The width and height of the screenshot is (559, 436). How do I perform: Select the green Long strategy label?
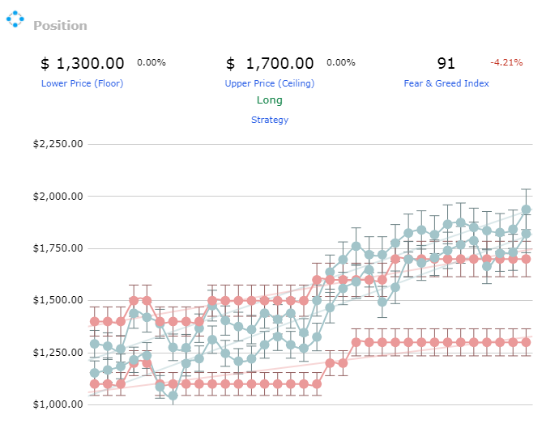coord(270,100)
